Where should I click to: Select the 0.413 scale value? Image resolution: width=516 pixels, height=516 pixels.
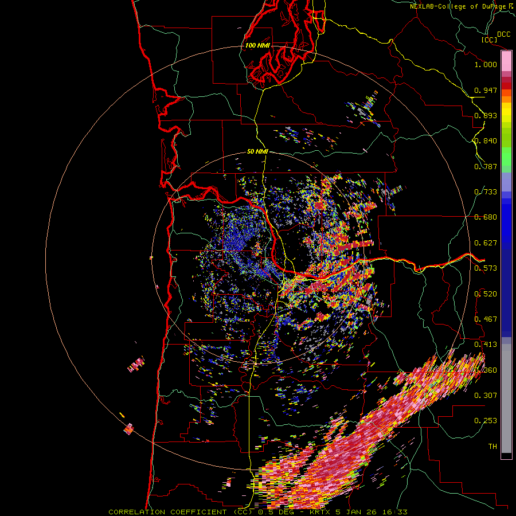coord(486,345)
